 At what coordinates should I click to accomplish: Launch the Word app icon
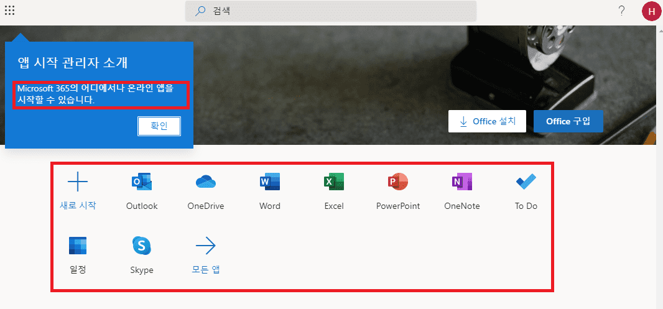[270, 182]
